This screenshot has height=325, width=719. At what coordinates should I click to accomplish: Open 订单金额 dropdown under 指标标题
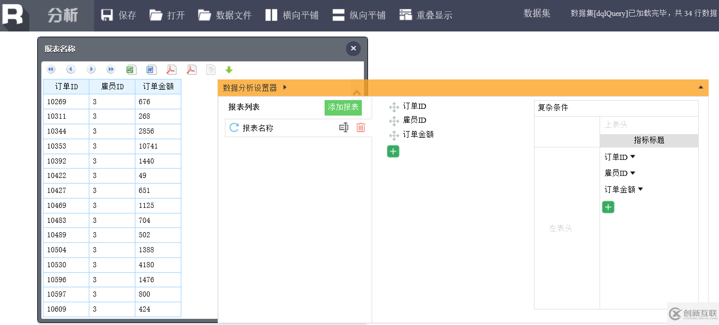point(640,189)
